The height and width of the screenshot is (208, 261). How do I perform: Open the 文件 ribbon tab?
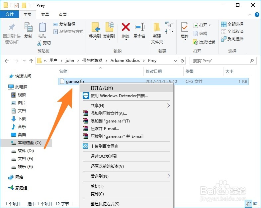[10, 14]
